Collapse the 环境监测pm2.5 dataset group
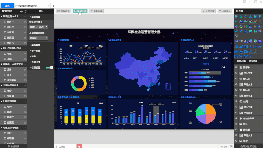The height and width of the screenshot is (148, 263). click(x=2, y=17)
